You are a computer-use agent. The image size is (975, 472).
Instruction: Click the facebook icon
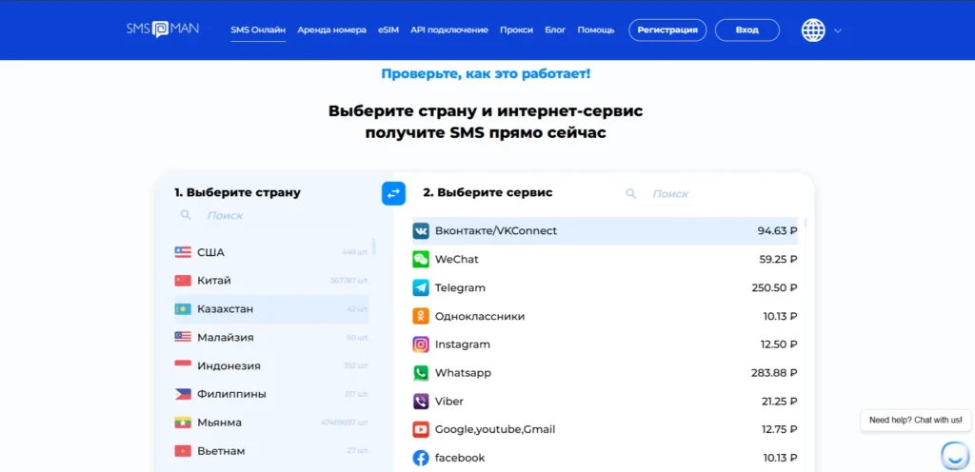pyautogui.click(x=421, y=459)
